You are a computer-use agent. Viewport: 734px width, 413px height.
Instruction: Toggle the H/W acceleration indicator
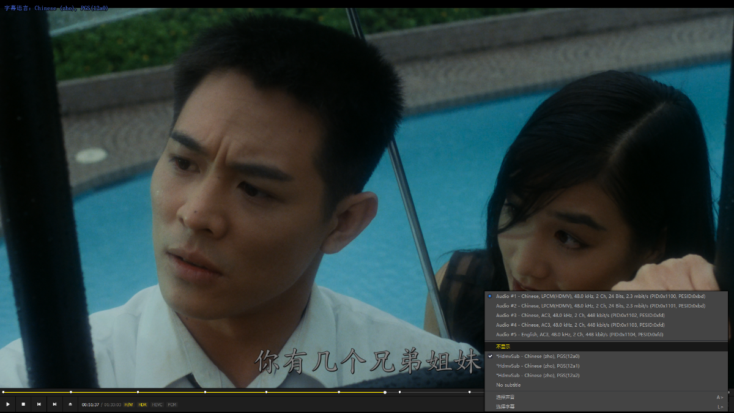point(128,404)
